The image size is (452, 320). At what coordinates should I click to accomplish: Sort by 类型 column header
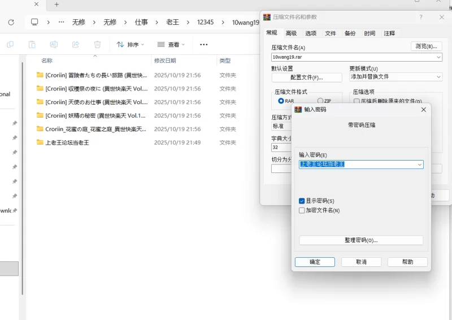[225, 60]
